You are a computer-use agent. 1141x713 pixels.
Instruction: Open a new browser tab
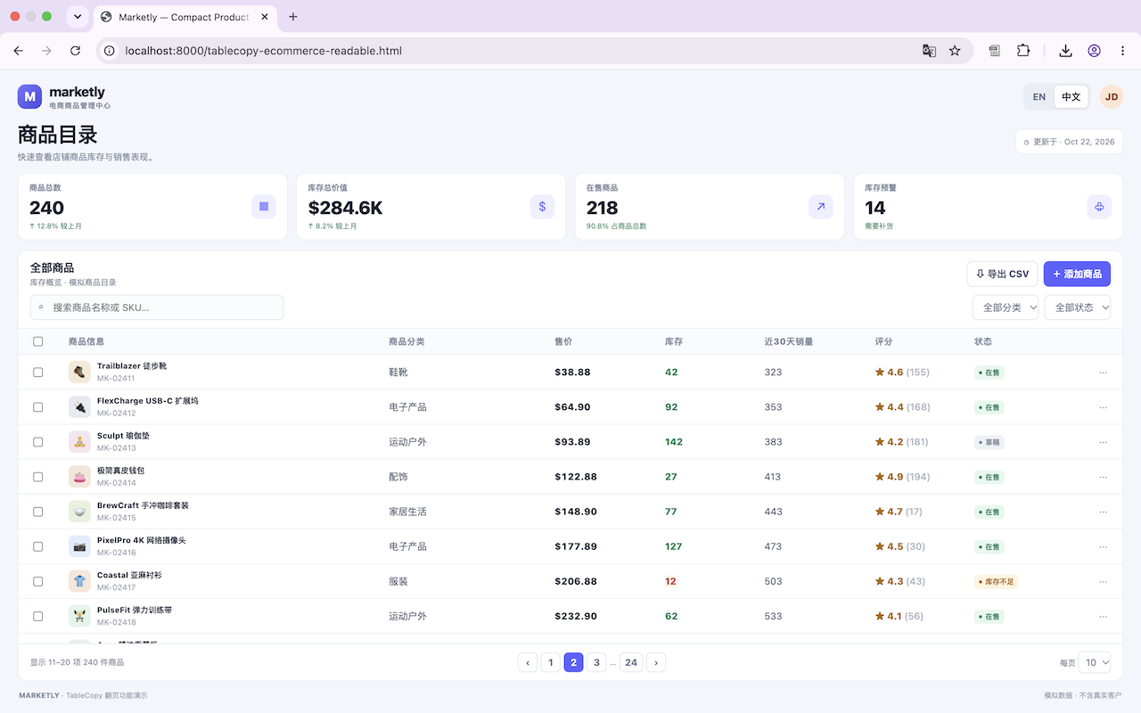pos(293,17)
